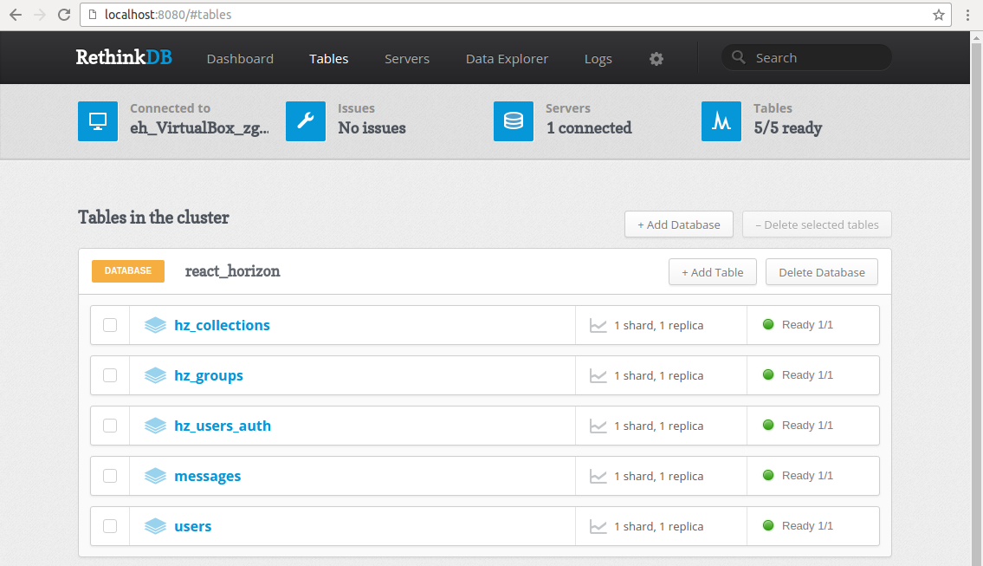Reload the page with the refresh icon
The image size is (983, 566).
tap(63, 15)
